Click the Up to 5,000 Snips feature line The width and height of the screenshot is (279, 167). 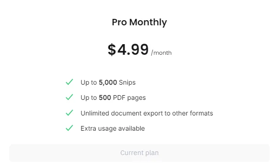pyautogui.click(x=108, y=82)
